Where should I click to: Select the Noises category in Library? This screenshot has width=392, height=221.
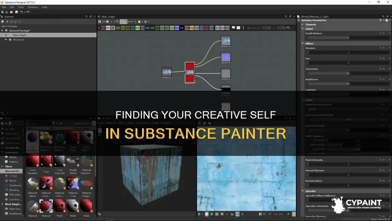coord(13,157)
